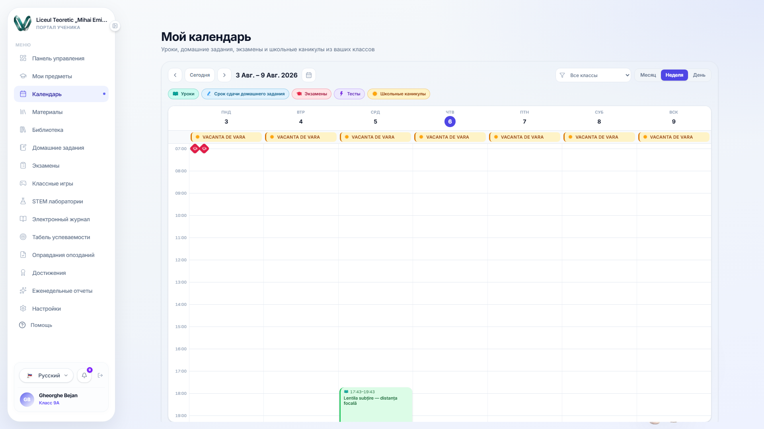The height and width of the screenshot is (429, 764).
Task: Click the Электронный журнал book icon
Action: (23, 219)
